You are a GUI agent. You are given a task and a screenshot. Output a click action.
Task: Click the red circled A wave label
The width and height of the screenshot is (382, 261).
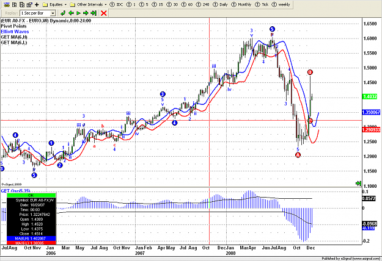click(298, 155)
